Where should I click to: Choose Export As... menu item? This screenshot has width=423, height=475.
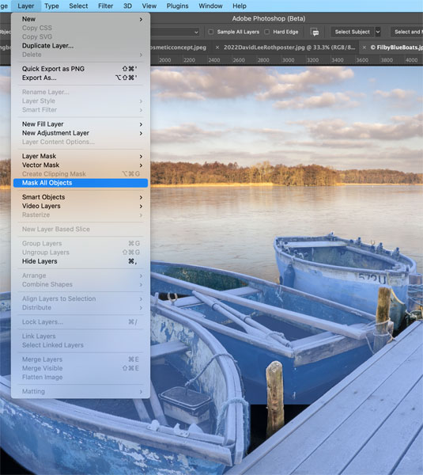click(81, 78)
